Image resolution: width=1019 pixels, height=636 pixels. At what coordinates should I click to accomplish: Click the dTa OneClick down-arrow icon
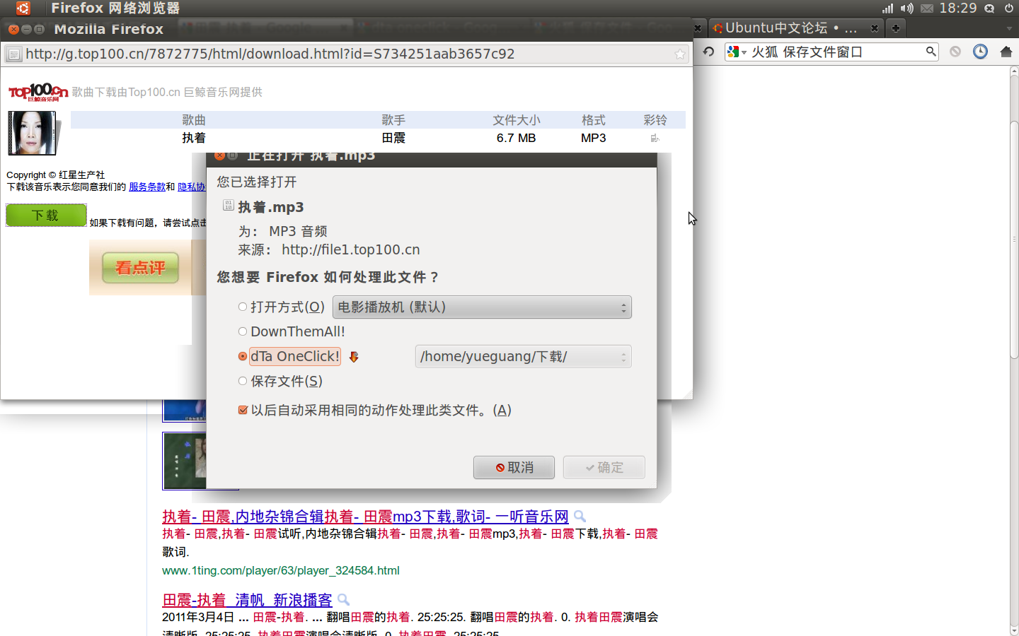pos(354,357)
